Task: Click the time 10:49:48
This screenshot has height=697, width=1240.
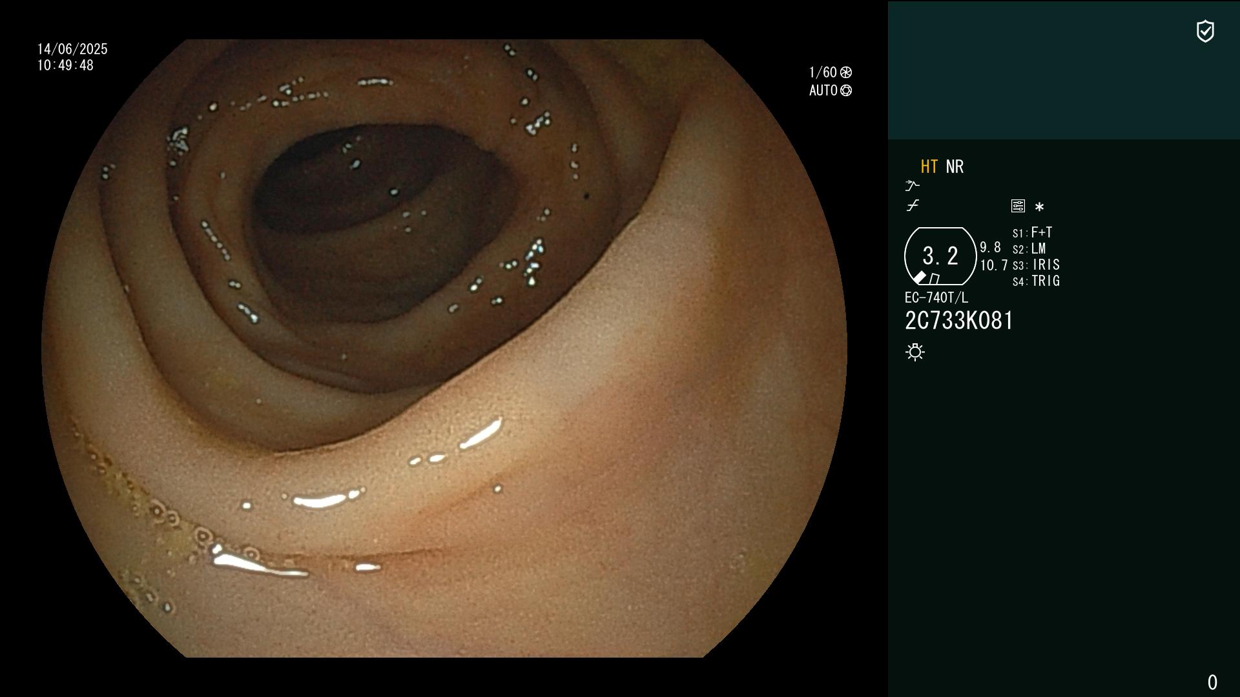Action: [x=65, y=65]
